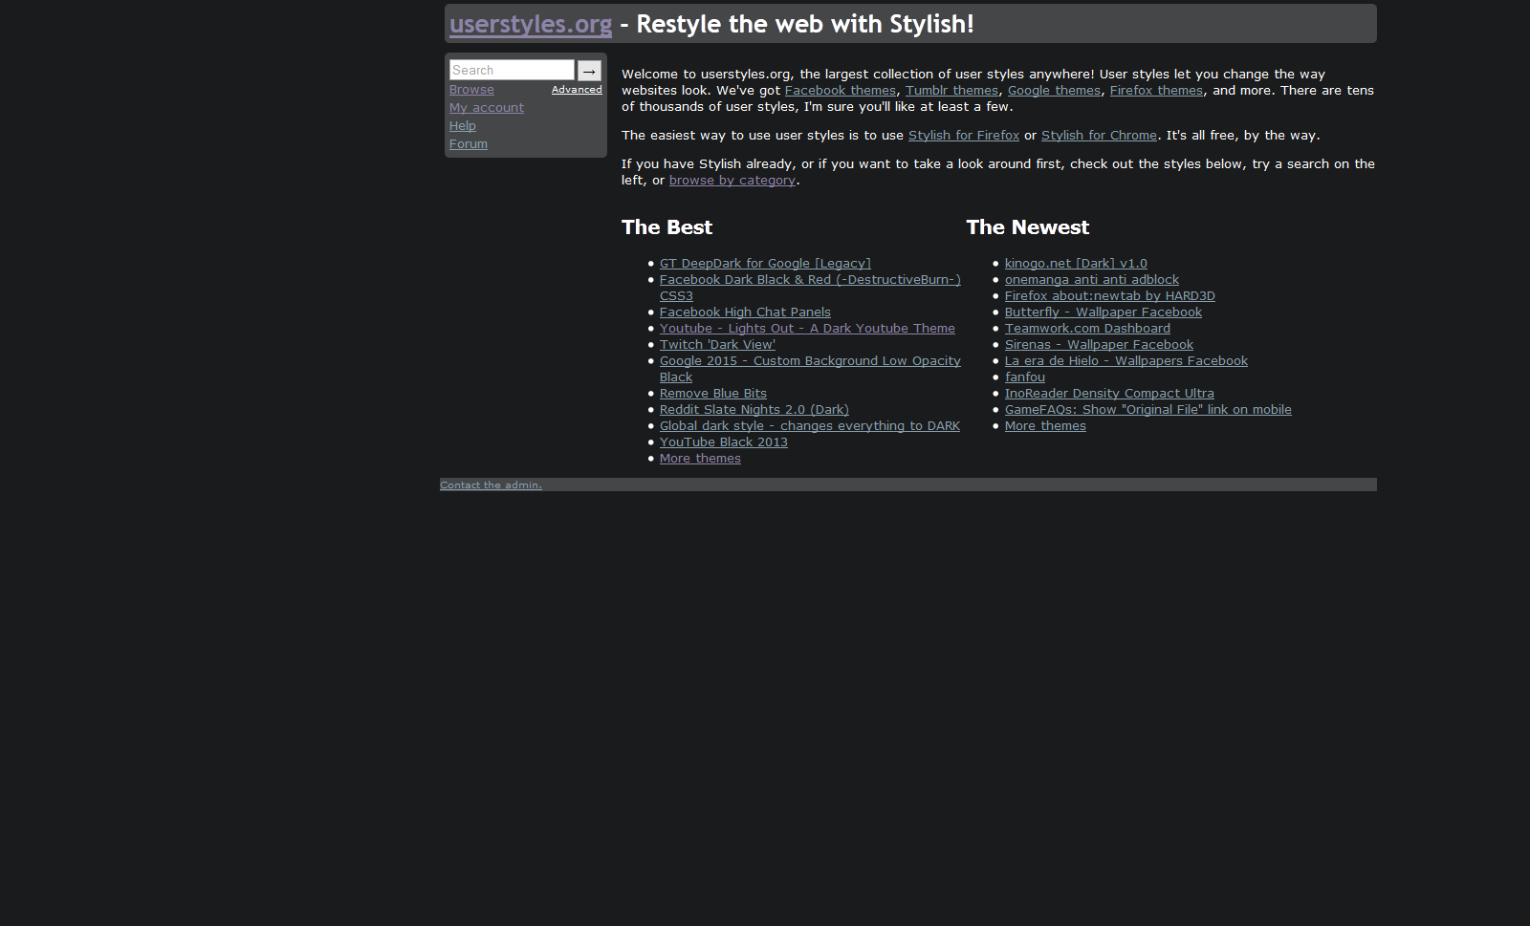Image resolution: width=1530 pixels, height=926 pixels.
Task: Open Youtube - Lights Out theme
Action: tap(807, 329)
